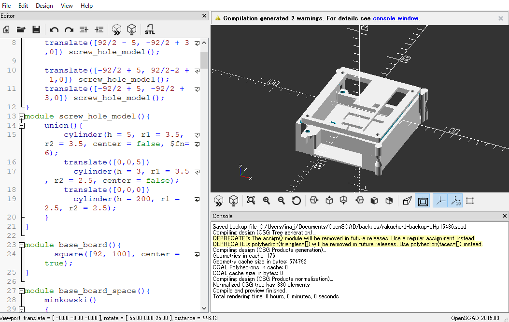Unindent the selected code lines
This screenshot has width=509, height=322.
(84, 30)
